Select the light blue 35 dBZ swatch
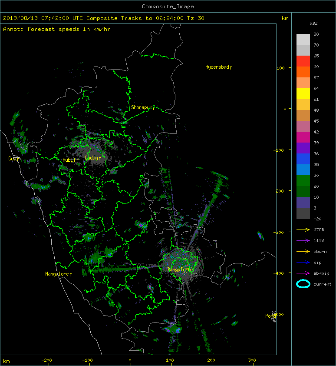The height and width of the screenshot is (366, 336). 303,170
